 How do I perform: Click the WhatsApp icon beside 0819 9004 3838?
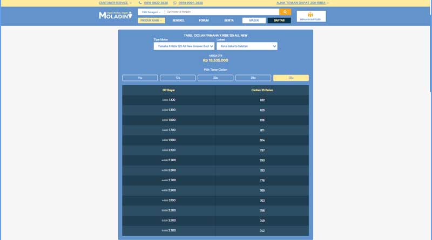[x=174, y=3]
